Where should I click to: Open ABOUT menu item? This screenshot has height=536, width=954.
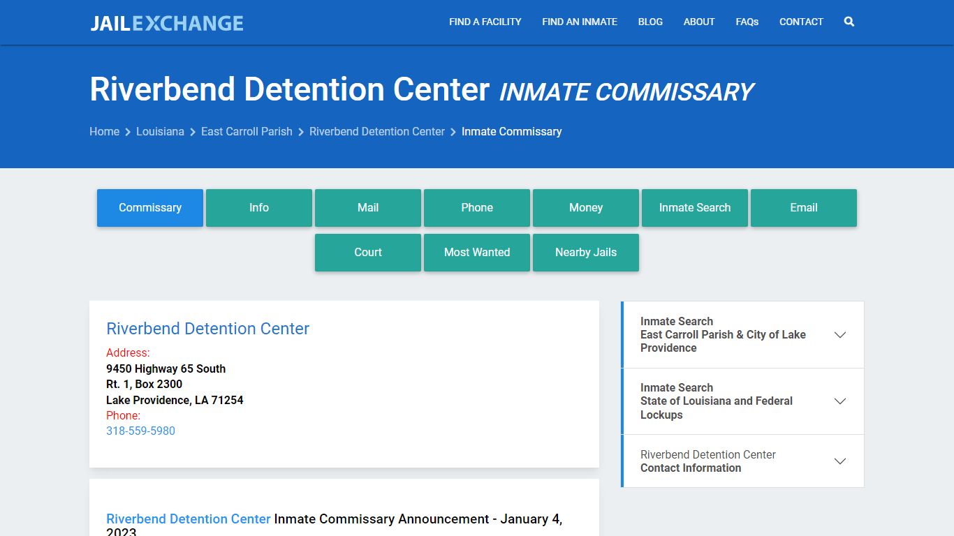click(x=699, y=22)
